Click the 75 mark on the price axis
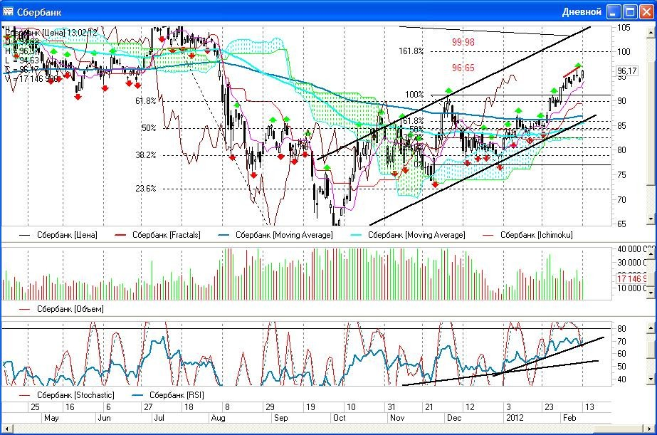Image resolution: width=657 pixels, height=435 pixels. tap(621, 174)
